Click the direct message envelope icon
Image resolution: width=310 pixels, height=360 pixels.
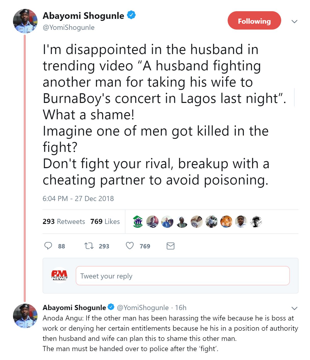[x=170, y=246]
